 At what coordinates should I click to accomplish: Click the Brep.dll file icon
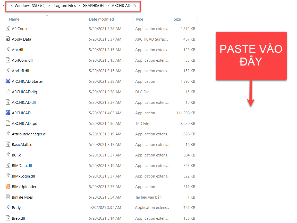click(x=8, y=218)
